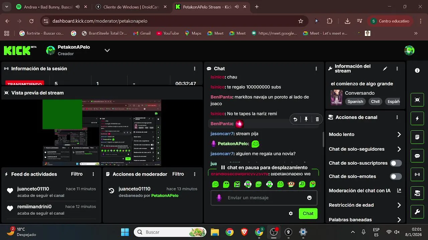Toggle stream preview widget icon in sidebar
This screenshot has width=428, height=240.
[x=417, y=100]
